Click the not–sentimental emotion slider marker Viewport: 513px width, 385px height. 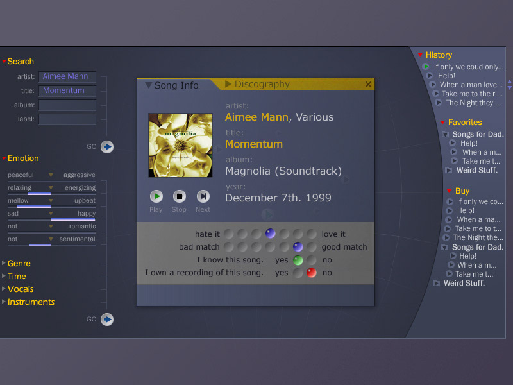point(51,239)
